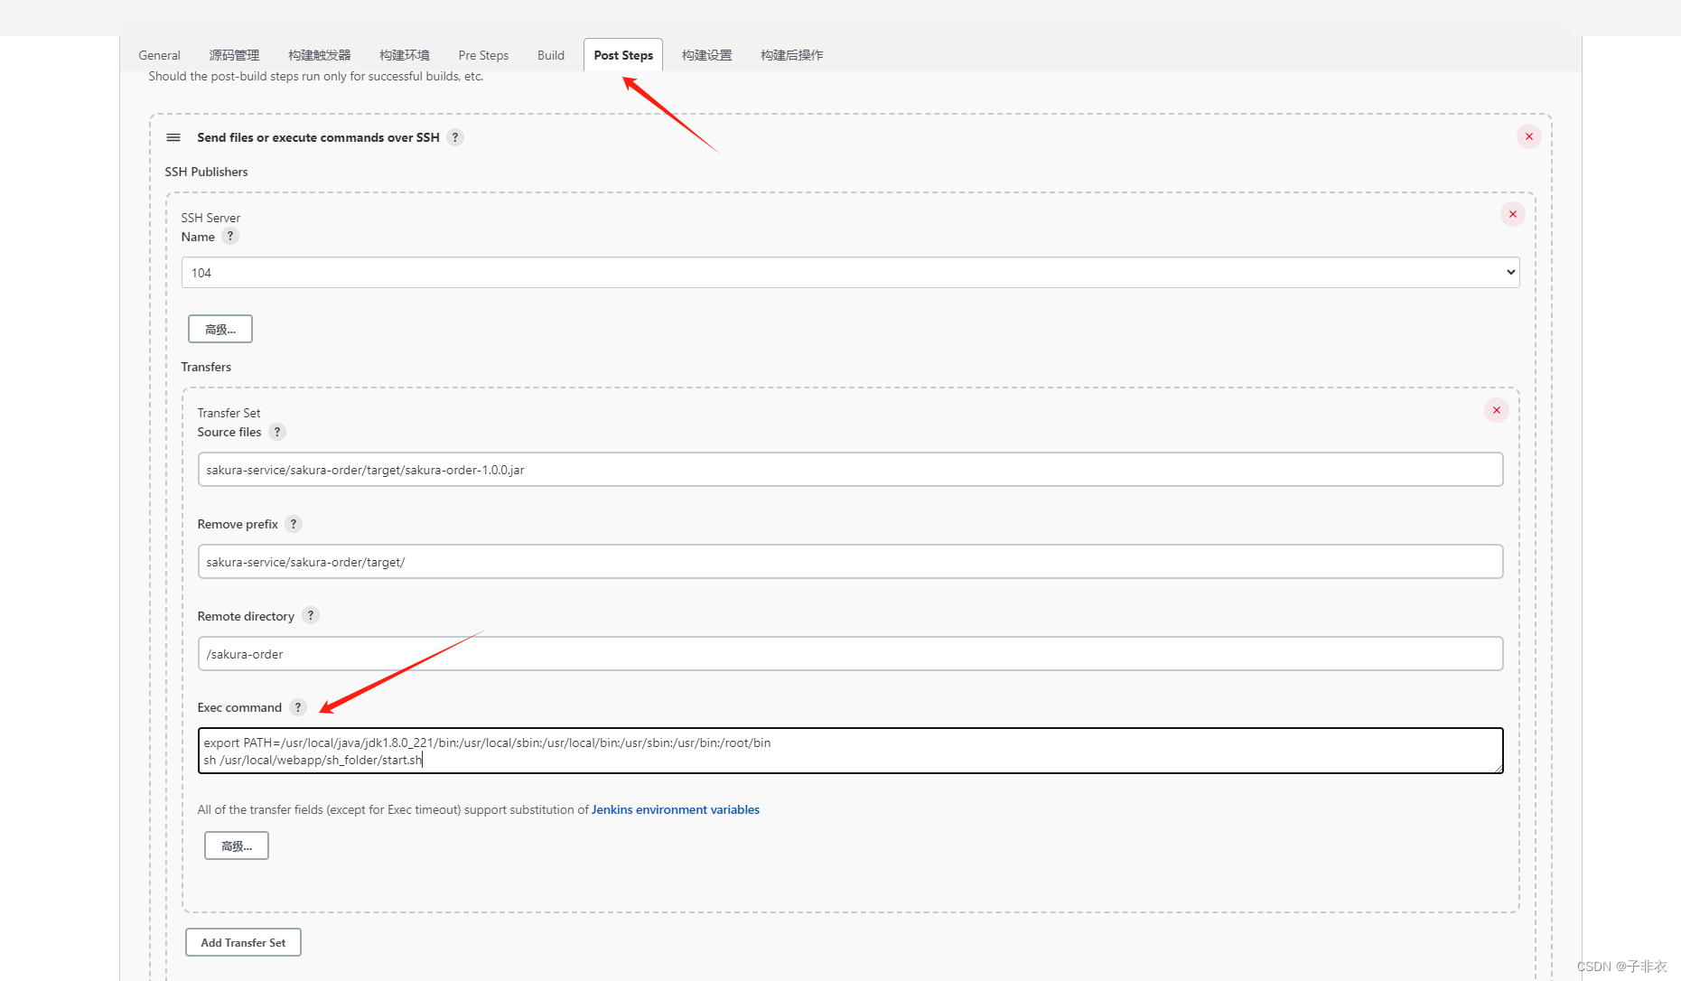Click 高级 button under SSH Server
The width and height of the screenshot is (1681, 981).
[x=220, y=329]
